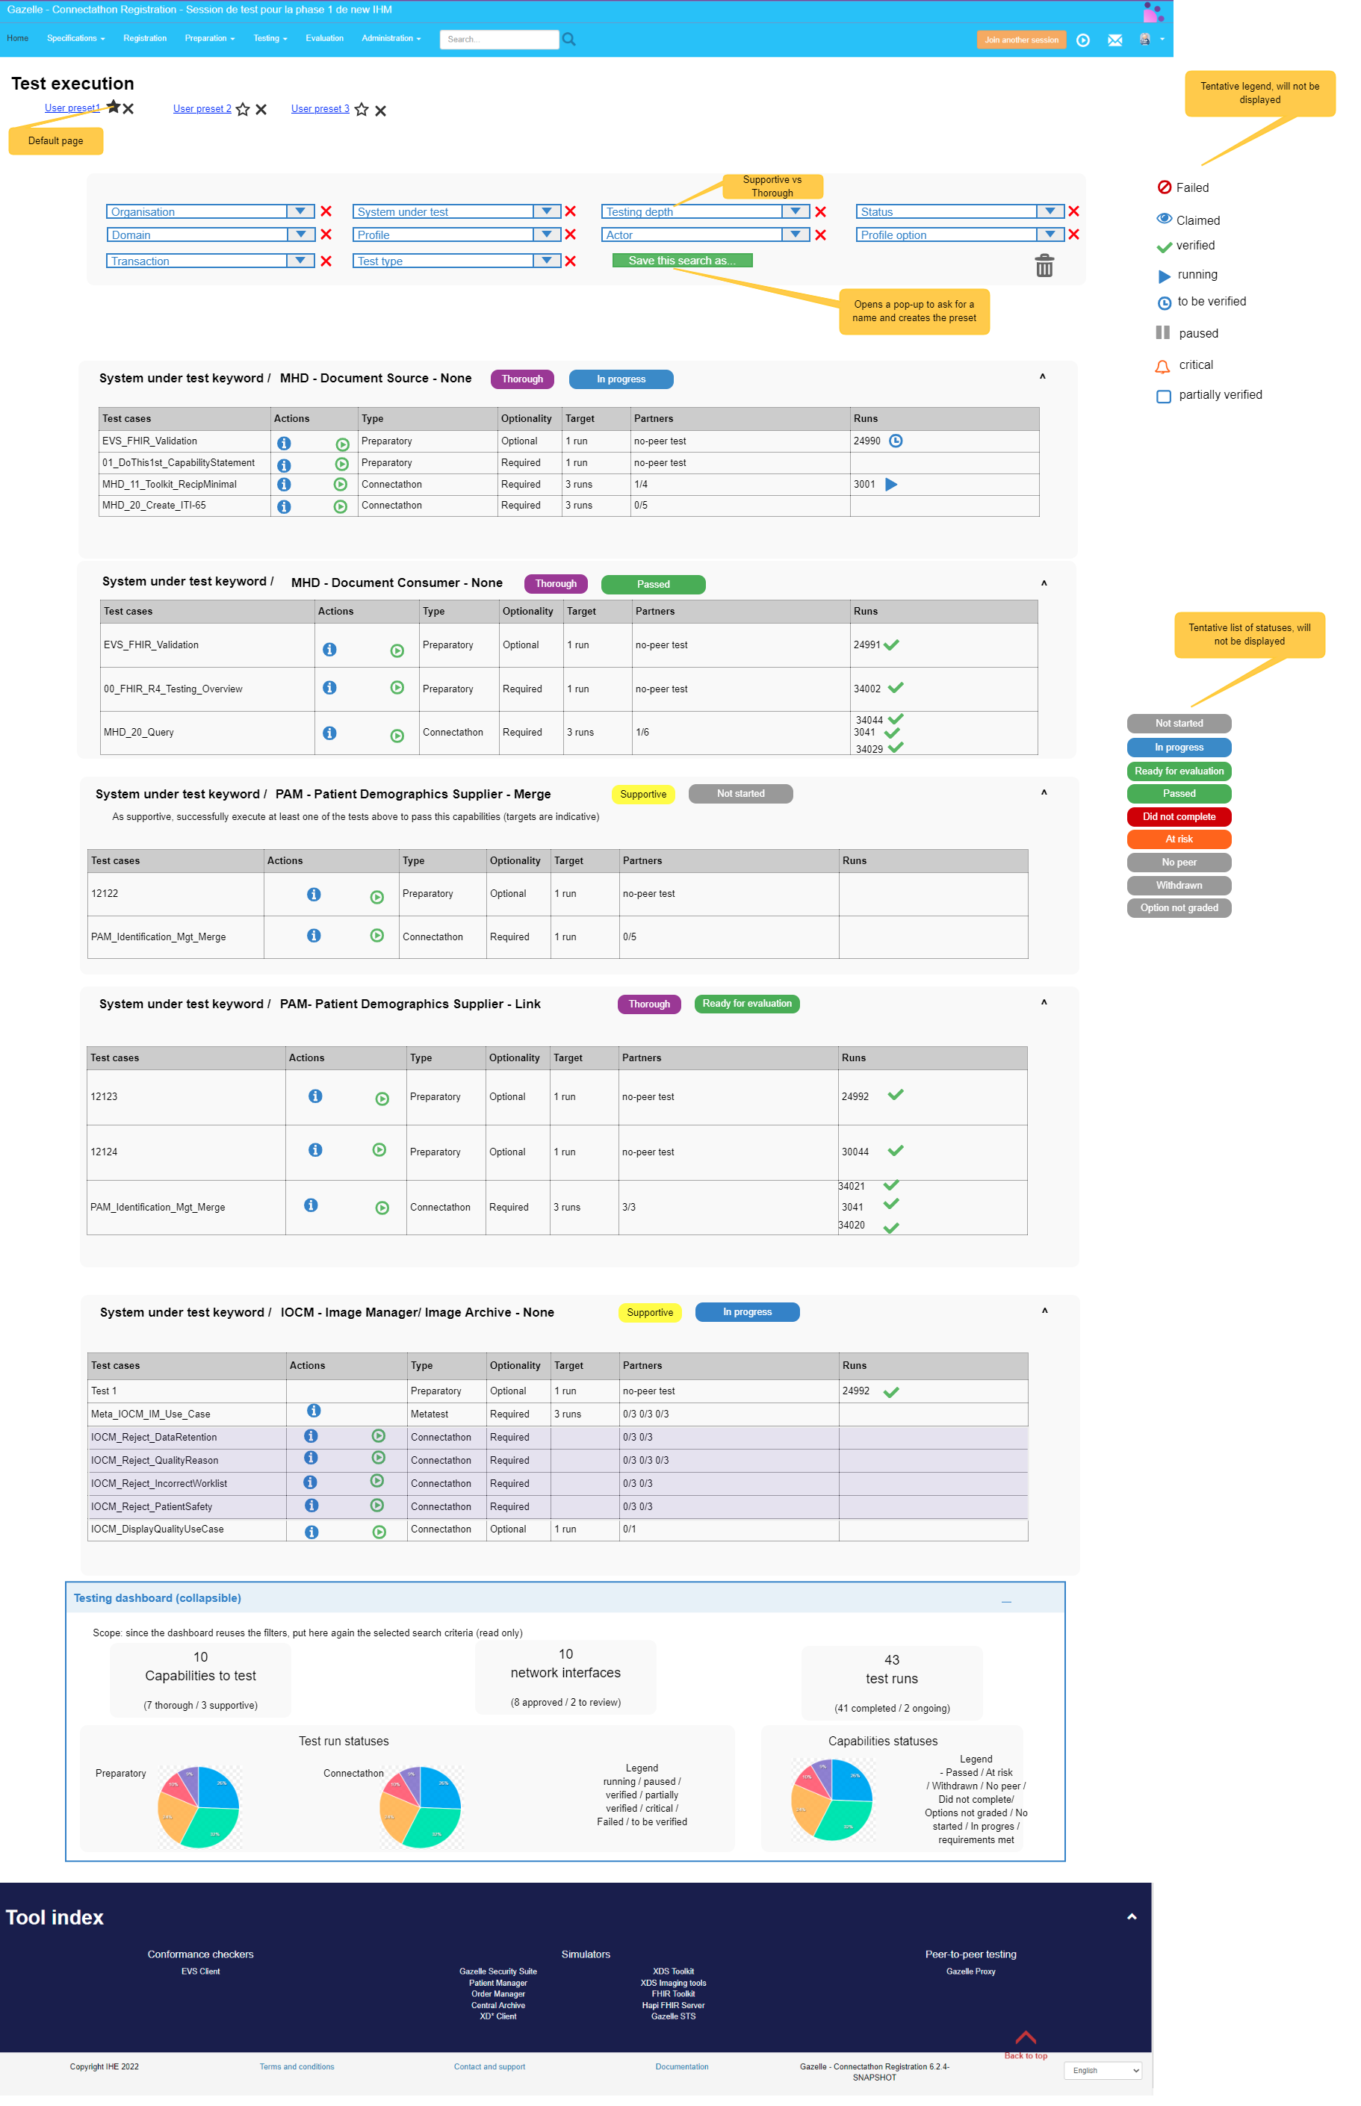Viewport: 1361px width, 2106px height.
Task: Open the Specifications menu
Action: tap(76, 38)
